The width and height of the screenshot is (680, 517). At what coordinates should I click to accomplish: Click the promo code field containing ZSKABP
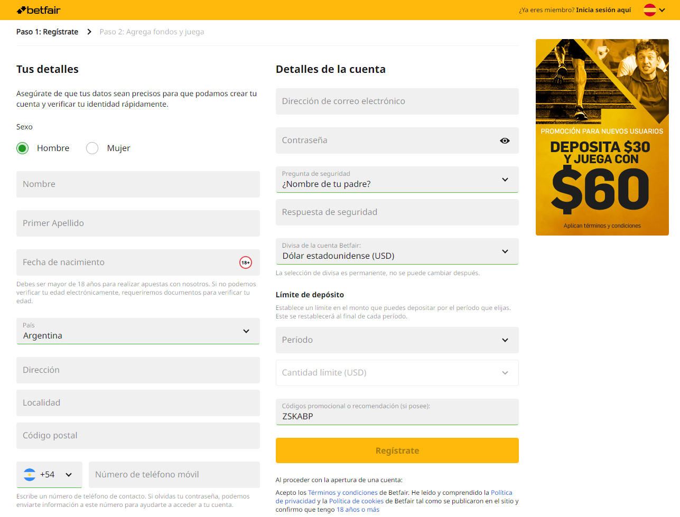coord(397,412)
